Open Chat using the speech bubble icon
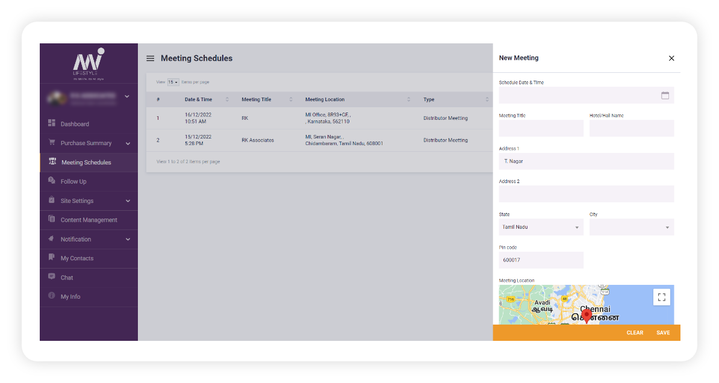The height and width of the screenshot is (383, 719). pos(51,278)
